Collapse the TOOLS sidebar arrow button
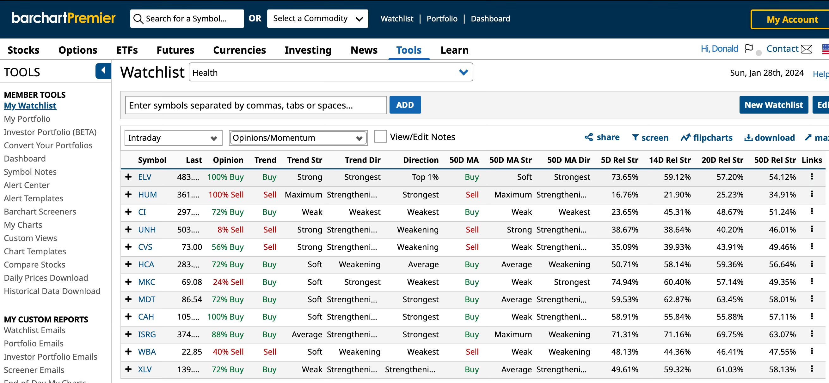Image resolution: width=829 pixels, height=383 pixels. pyautogui.click(x=103, y=71)
